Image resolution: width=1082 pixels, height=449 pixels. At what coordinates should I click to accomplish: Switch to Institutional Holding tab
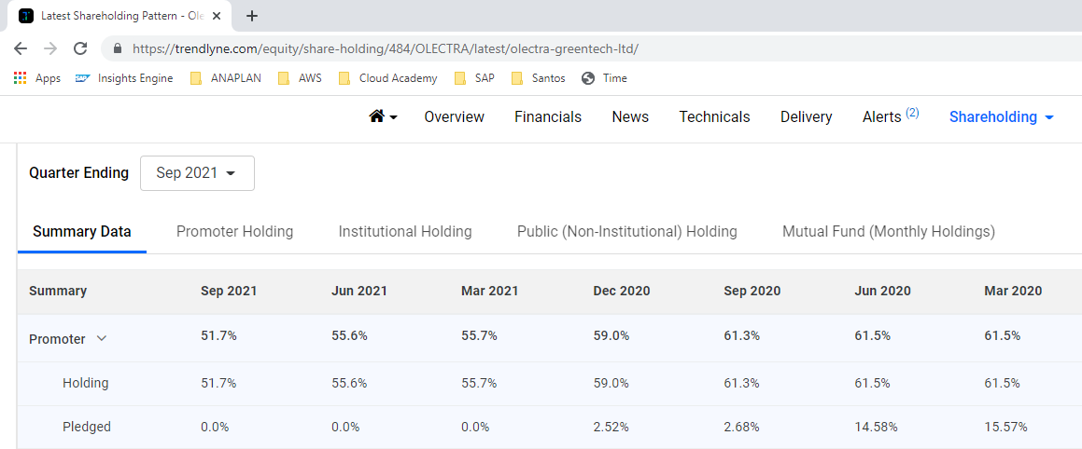(405, 231)
